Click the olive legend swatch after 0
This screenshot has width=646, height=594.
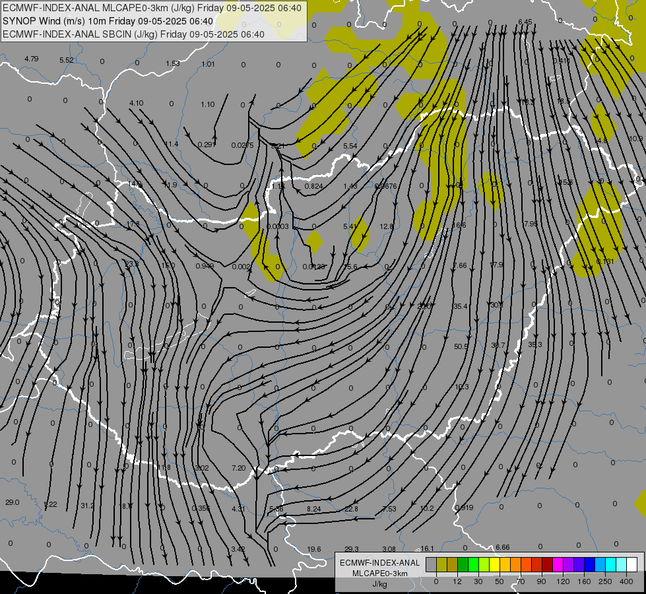pyautogui.click(x=441, y=564)
